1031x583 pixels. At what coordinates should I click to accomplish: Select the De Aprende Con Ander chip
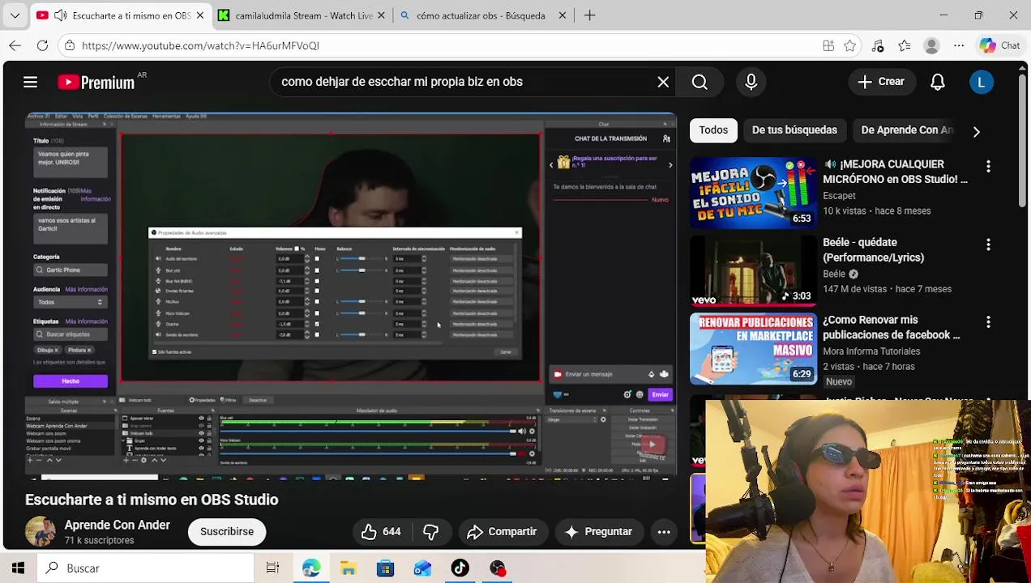[x=906, y=130]
